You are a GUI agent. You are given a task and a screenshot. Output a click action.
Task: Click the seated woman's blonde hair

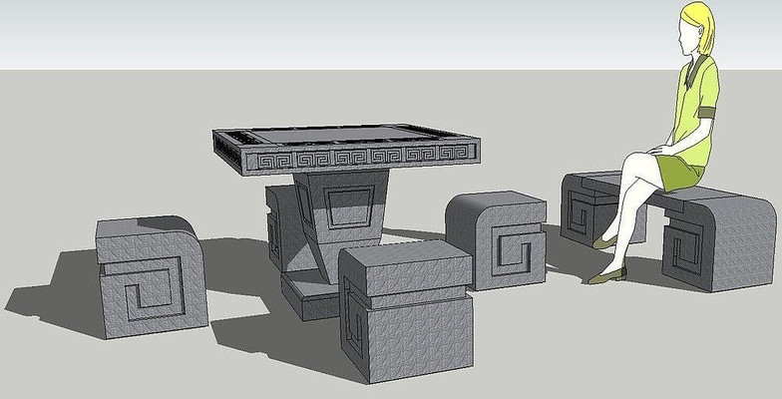click(701, 24)
